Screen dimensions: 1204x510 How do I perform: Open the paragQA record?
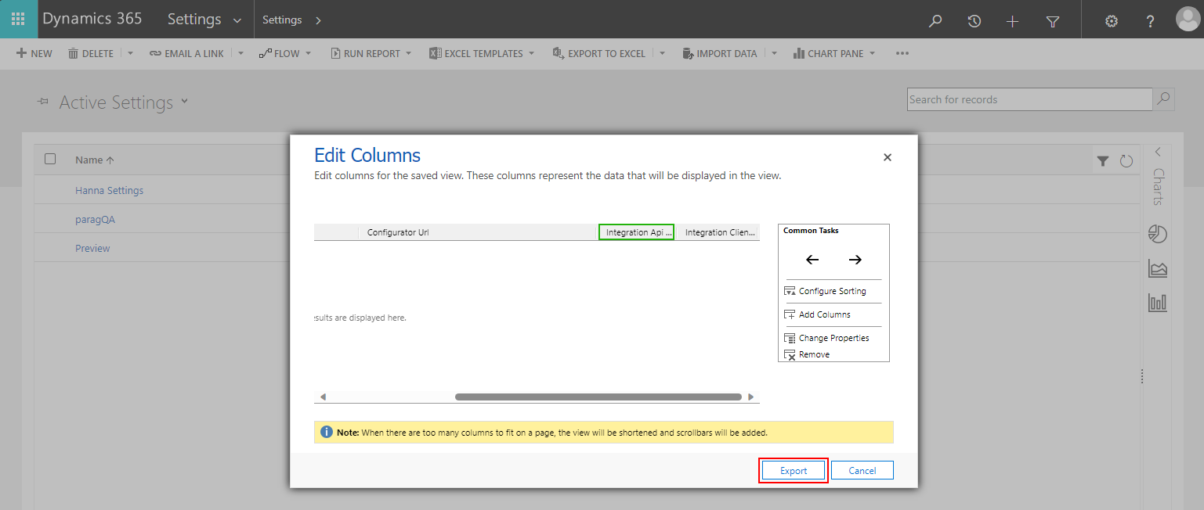click(x=95, y=219)
